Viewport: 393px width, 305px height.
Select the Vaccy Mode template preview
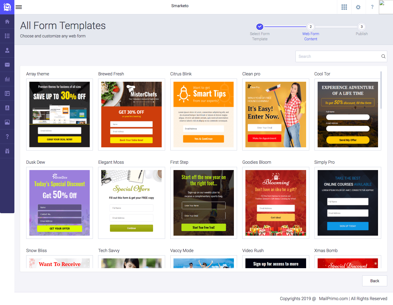[x=204, y=262]
